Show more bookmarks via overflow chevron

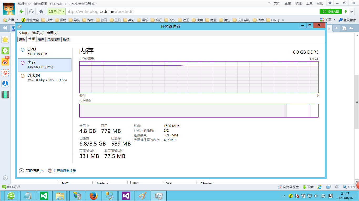283,20
